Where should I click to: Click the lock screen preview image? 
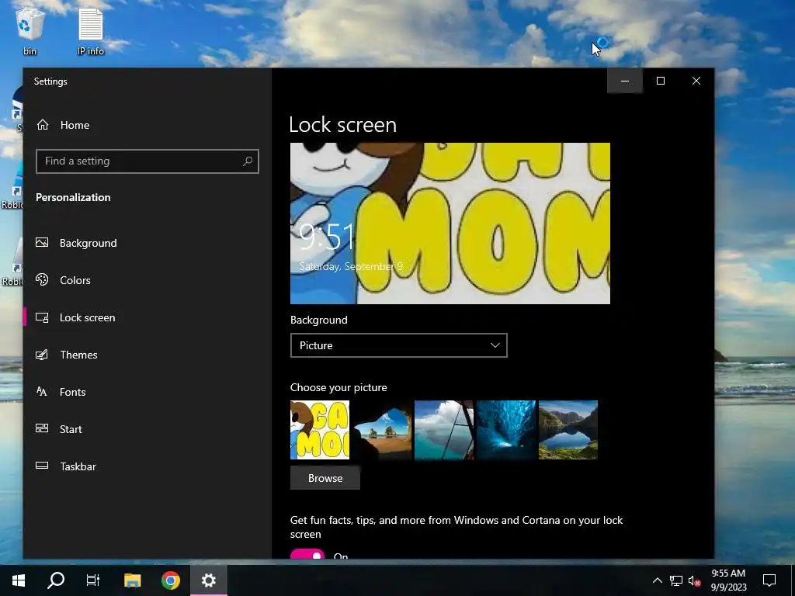click(x=450, y=223)
